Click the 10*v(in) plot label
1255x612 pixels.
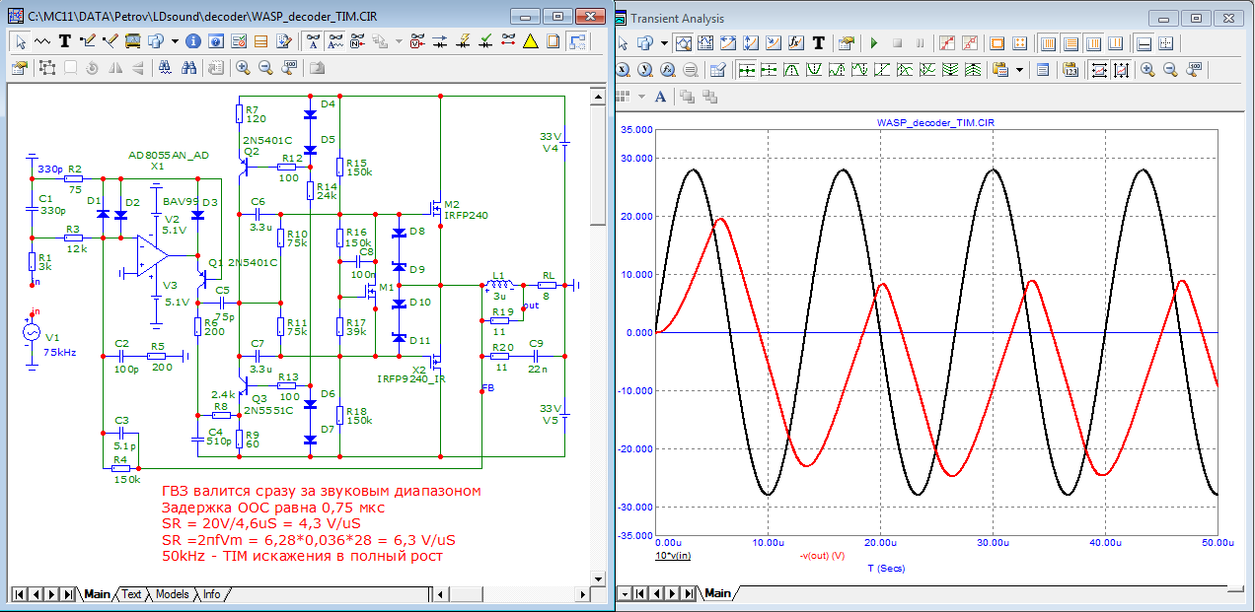[674, 556]
